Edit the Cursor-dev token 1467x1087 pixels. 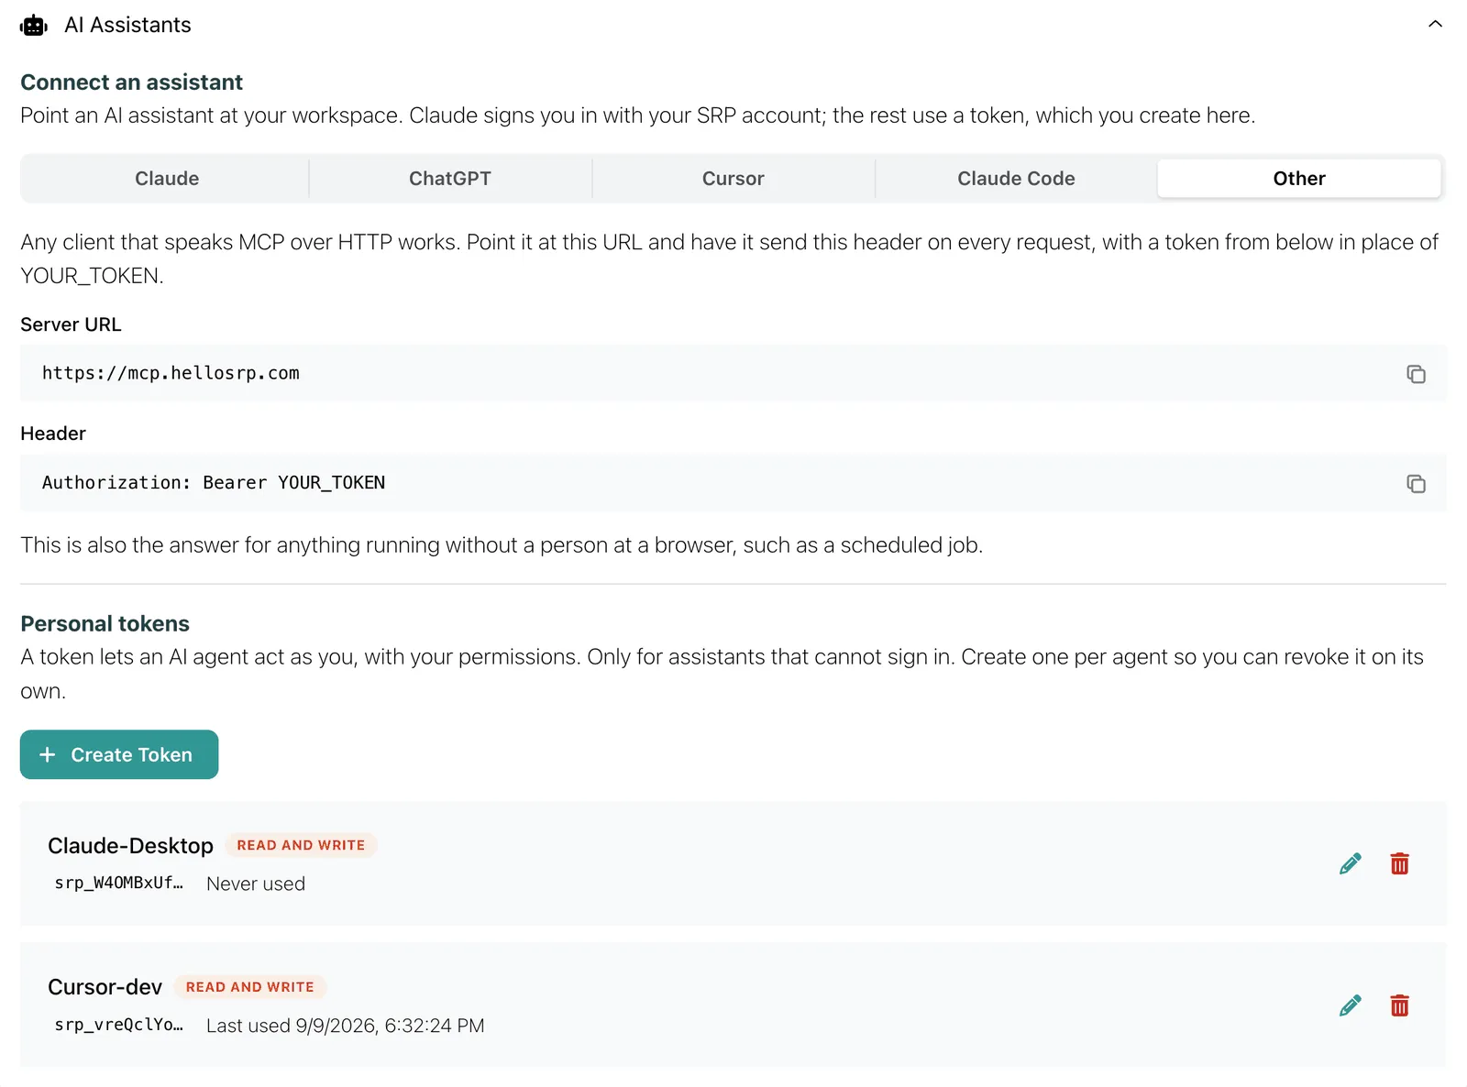1350,1006
